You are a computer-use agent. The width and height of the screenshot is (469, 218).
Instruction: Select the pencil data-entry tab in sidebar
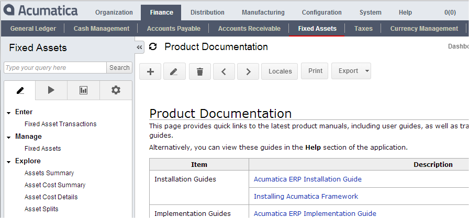tap(20, 90)
